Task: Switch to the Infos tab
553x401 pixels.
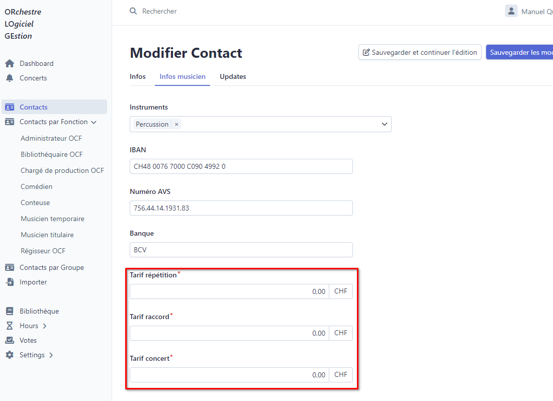Action: (138, 77)
